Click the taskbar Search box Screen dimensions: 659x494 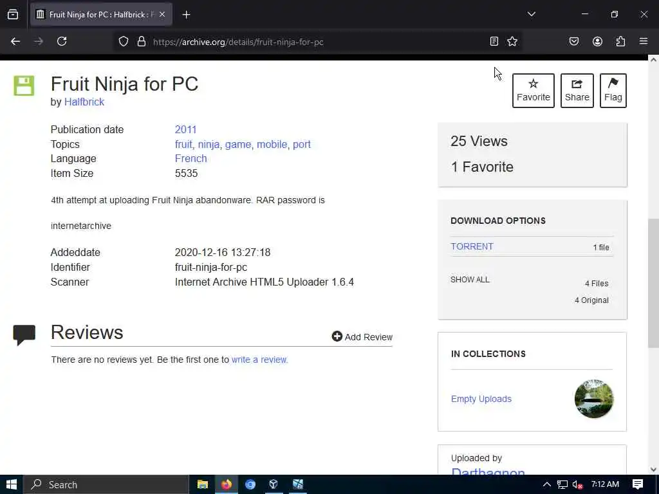[106, 484]
